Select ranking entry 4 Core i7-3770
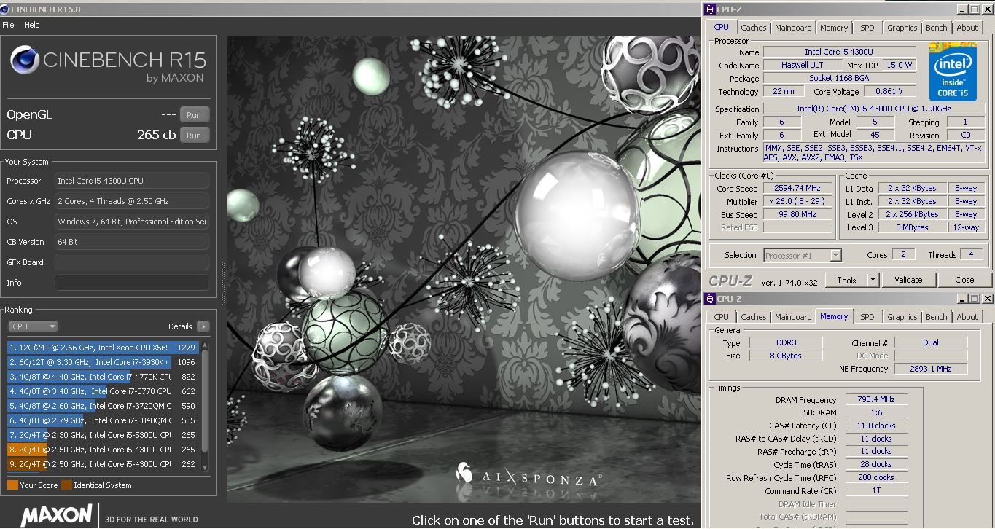995x529 pixels. pos(103,391)
